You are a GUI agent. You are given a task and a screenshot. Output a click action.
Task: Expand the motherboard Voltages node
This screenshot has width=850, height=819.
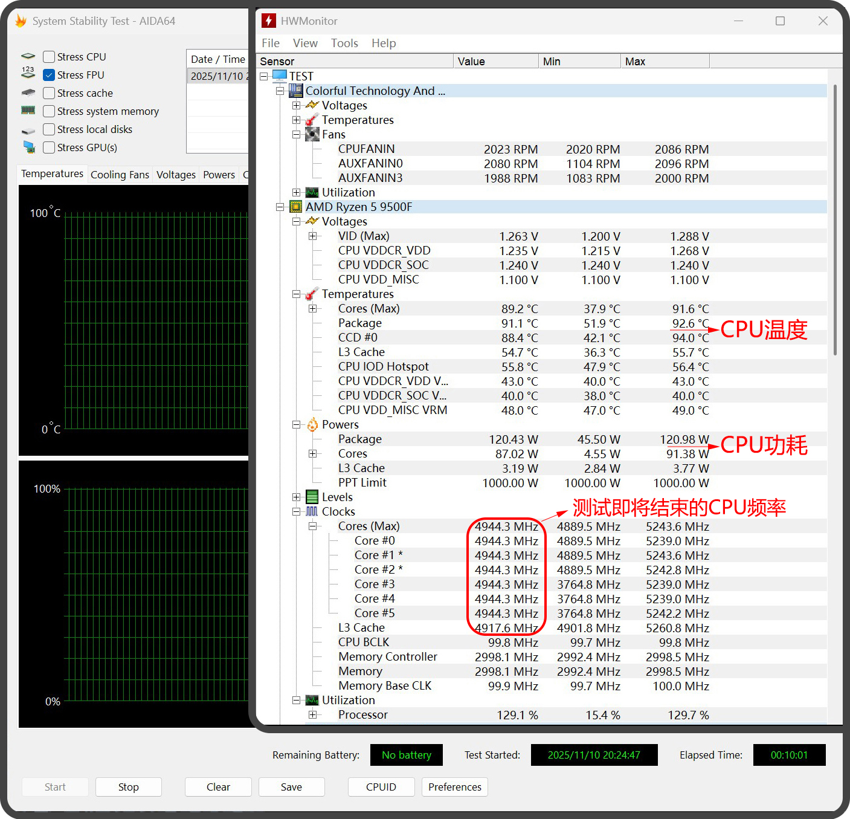coord(296,105)
